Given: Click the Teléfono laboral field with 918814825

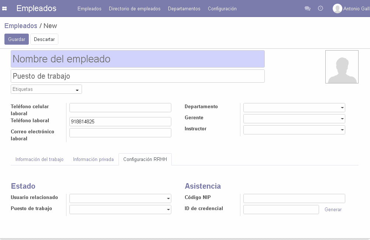Looking at the screenshot, I should 120,121.
